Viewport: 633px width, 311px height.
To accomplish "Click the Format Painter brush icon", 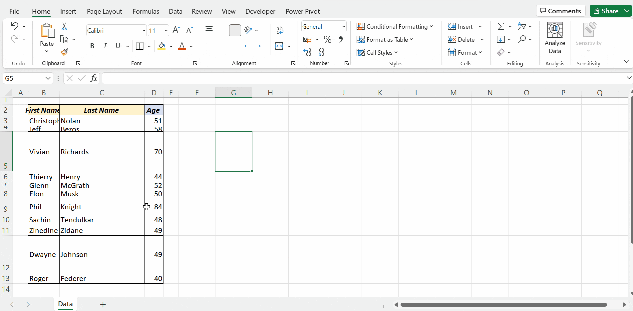I will click(x=64, y=52).
